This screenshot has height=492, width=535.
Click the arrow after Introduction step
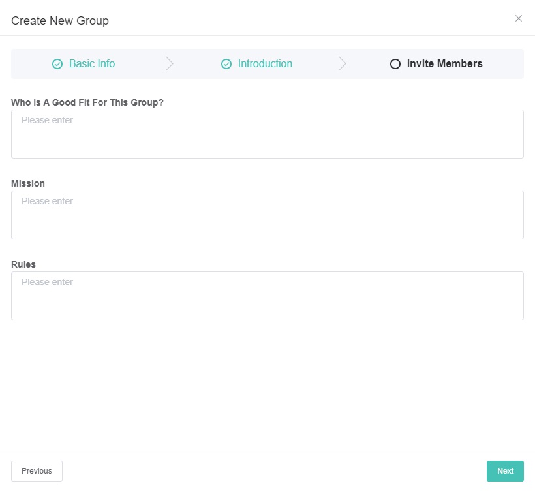click(343, 64)
